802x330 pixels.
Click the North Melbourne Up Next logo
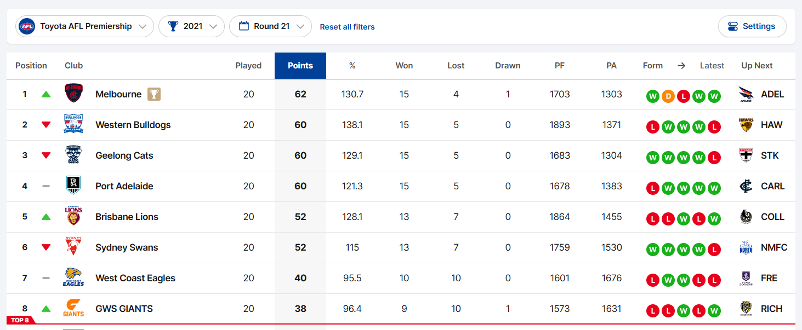click(x=746, y=247)
